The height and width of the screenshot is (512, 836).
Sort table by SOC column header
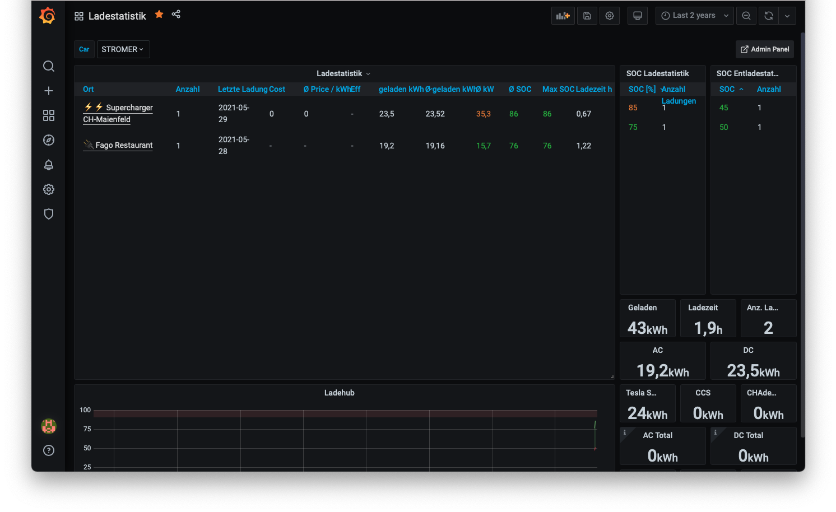click(x=727, y=89)
